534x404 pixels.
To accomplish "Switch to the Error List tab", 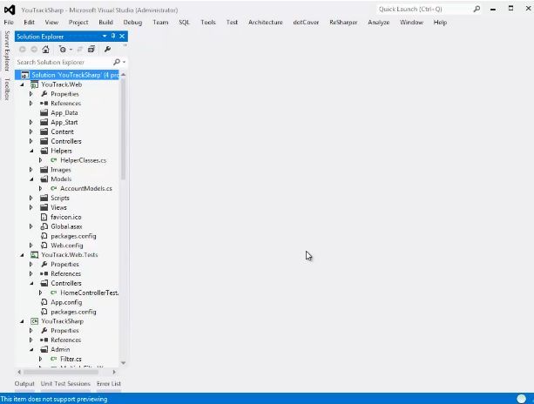I will [109, 384].
